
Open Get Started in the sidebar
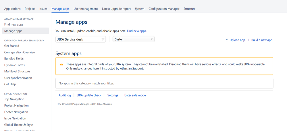pyautogui.click(x=12, y=46)
